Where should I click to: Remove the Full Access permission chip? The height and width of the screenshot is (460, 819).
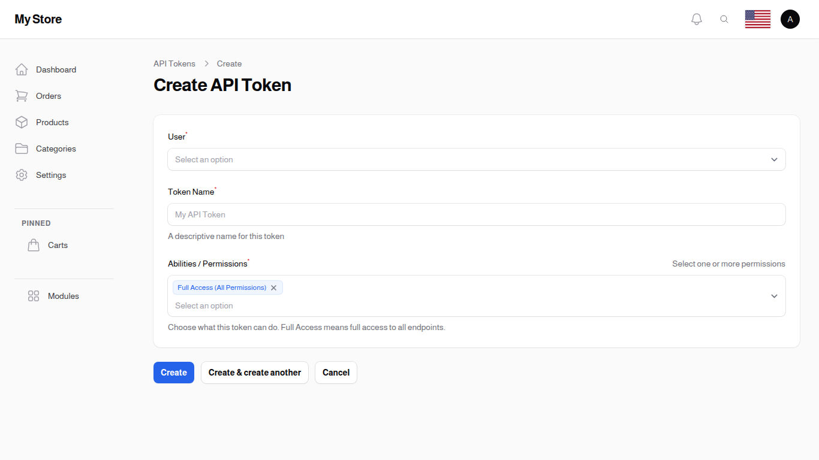[273, 287]
